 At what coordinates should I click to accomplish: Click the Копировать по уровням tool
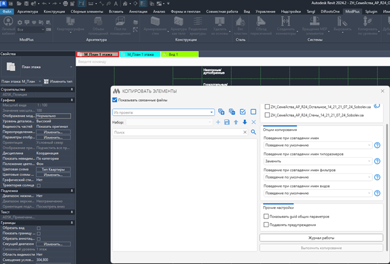pyautogui.click(x=367, y=26)
